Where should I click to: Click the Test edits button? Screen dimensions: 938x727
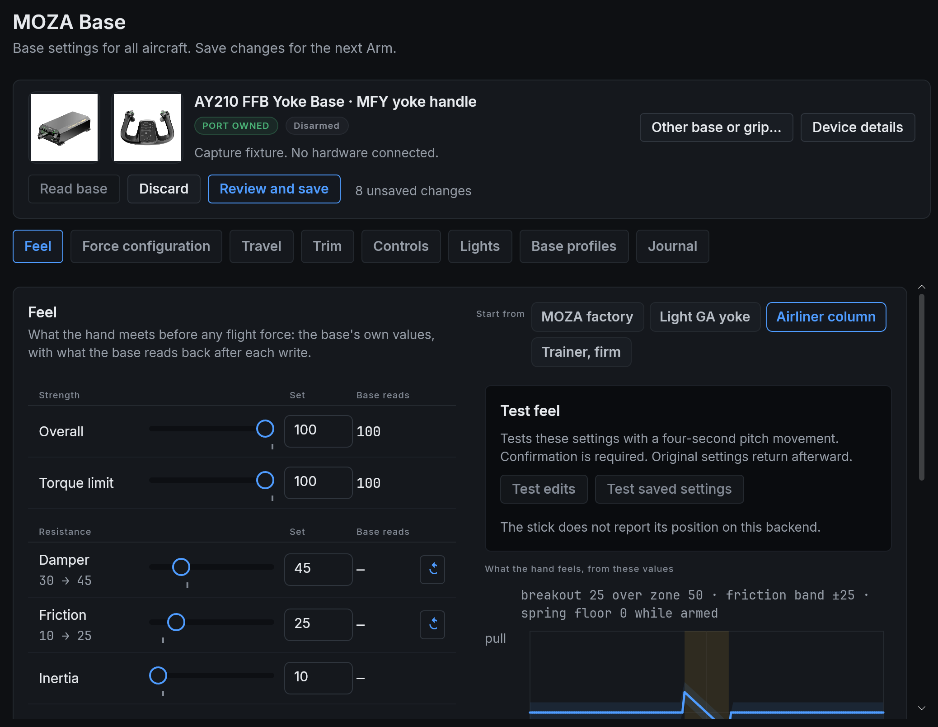544,489
